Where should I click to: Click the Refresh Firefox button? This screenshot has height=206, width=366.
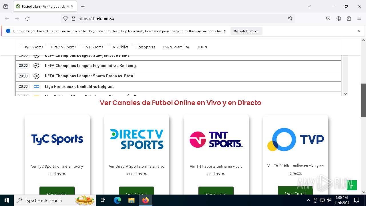coord(246,31)
